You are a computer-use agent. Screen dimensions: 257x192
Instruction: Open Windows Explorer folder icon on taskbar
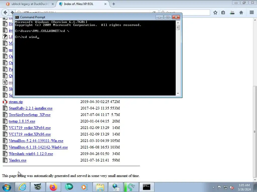point(100,187)
